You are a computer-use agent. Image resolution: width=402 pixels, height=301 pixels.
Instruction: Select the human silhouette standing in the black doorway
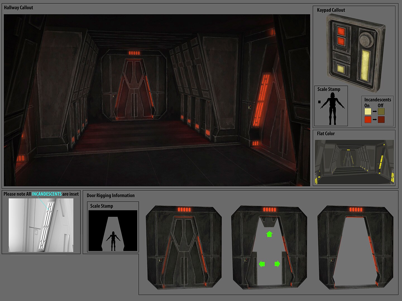(113, 241)
